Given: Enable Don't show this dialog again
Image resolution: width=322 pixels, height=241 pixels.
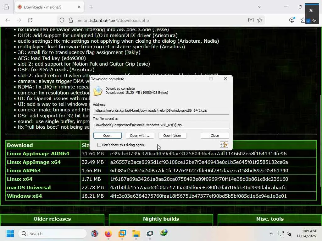Looking at the screenshot, I should coord(99,145).
